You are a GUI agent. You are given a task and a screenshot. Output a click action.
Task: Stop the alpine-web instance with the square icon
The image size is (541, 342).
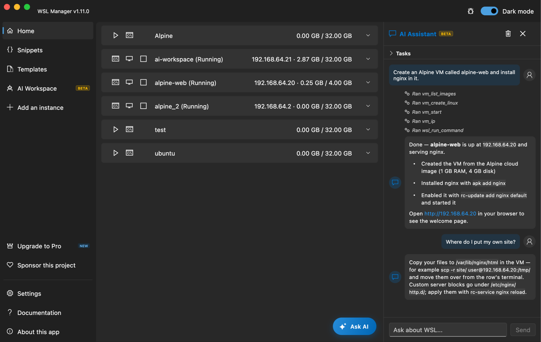click(143, 82)
